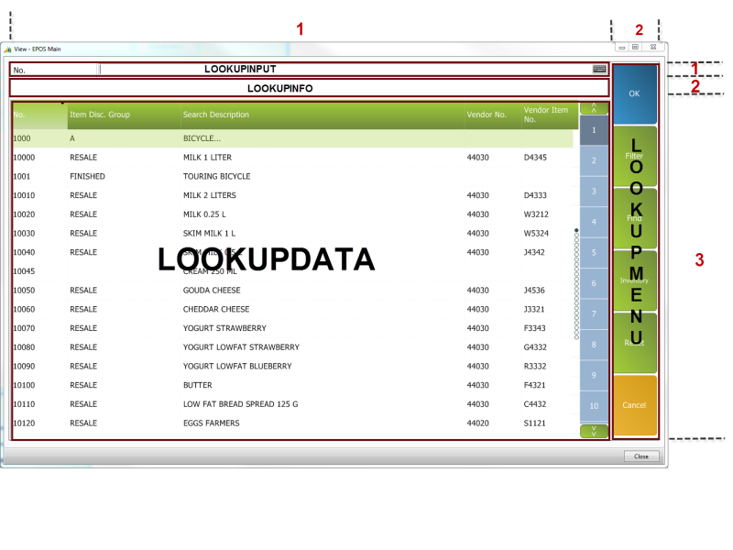Image resolution: width=733 pixels, height=550 pixels.
Task: Cancel the lookup with the Cancel button
Action: tap(635, 404)
